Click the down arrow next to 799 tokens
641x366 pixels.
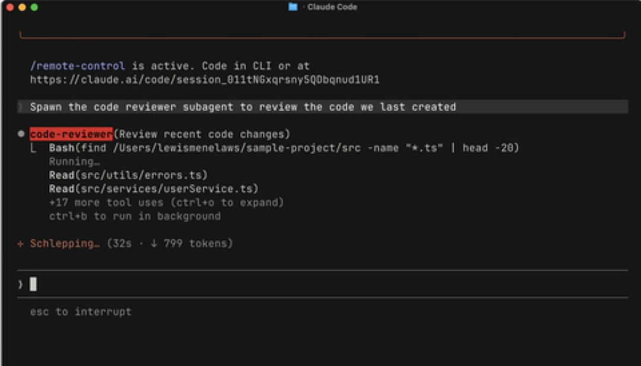click(x=154, y=243)
